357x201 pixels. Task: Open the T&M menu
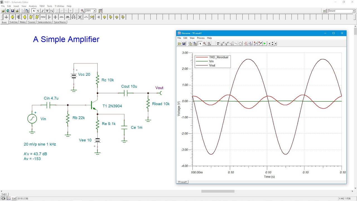coord(42,6)
